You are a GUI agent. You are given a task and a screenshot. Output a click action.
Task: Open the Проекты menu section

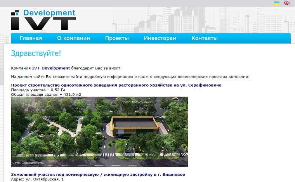tap(117, 38)
